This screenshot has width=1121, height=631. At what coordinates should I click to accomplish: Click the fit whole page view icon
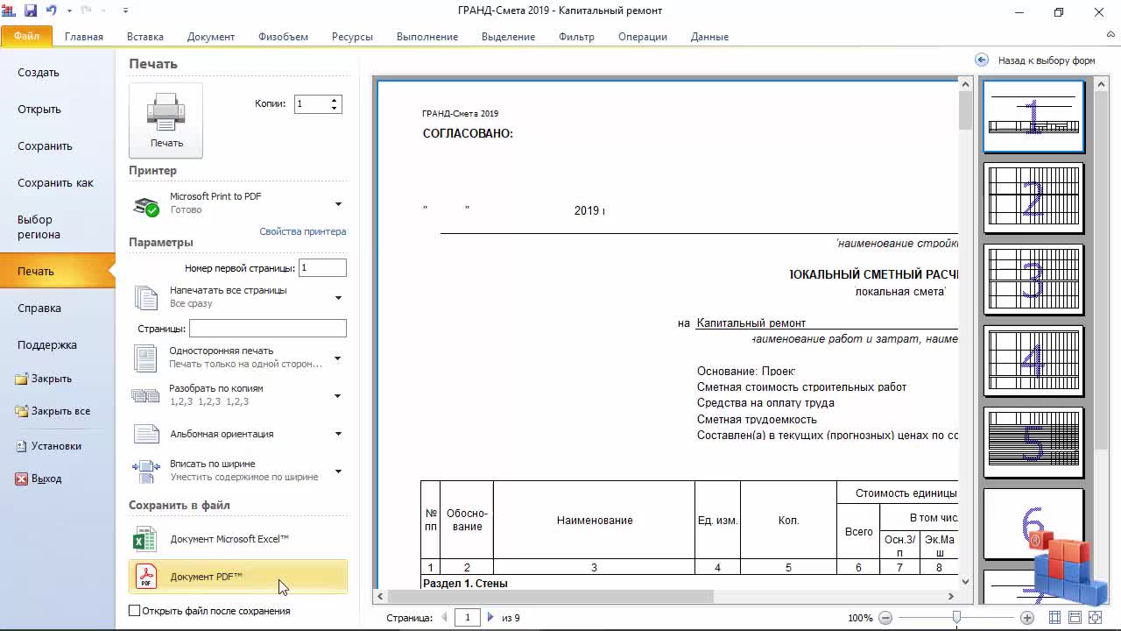pos(1095,618)
